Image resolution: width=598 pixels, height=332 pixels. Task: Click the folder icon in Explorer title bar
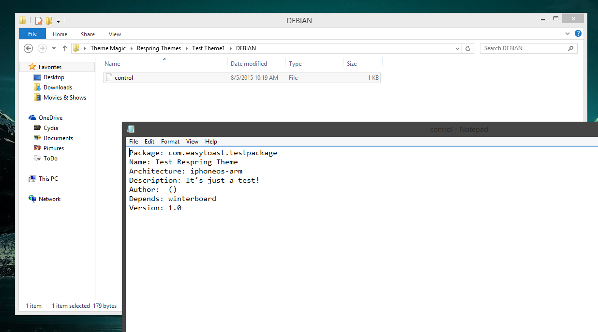pos(23,20)
